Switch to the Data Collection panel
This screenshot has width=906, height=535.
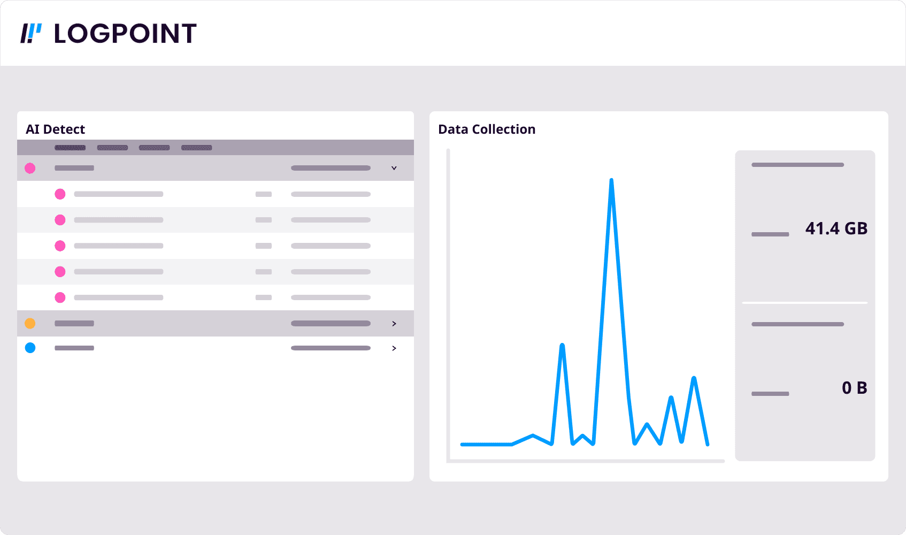487,129
